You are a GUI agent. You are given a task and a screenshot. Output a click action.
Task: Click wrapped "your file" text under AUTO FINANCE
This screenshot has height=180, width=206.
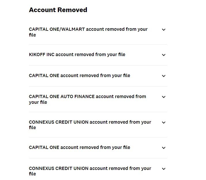point(38,102)
